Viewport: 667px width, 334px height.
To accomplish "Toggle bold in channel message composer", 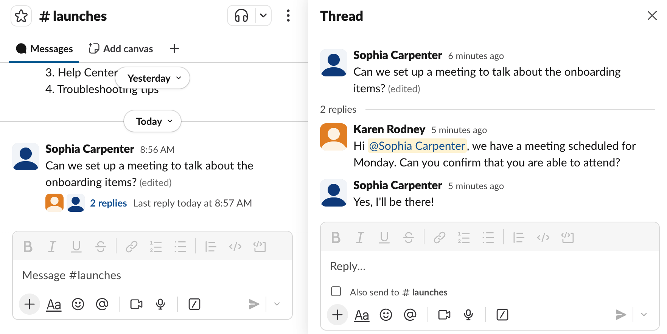I will click(x=28, y=247).
